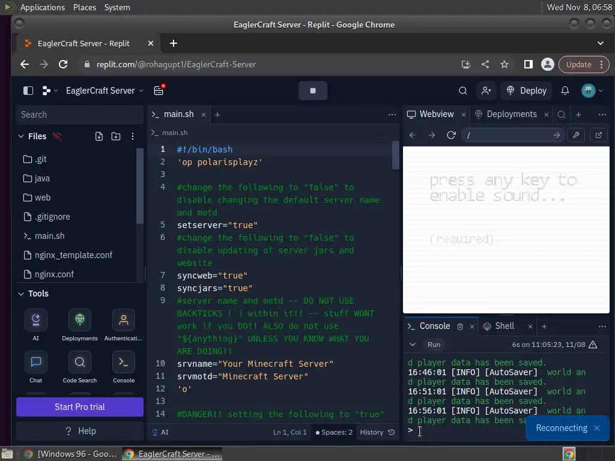Switch to Windows 96 taskbar window

click(71, 454)
